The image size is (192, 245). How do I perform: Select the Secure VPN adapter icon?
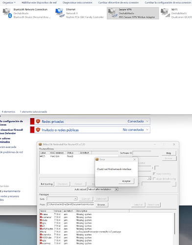113,13
